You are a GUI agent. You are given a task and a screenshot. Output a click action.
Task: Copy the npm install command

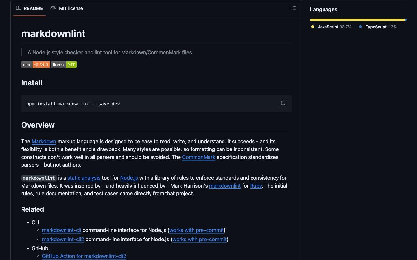click(x=284, y=102)
